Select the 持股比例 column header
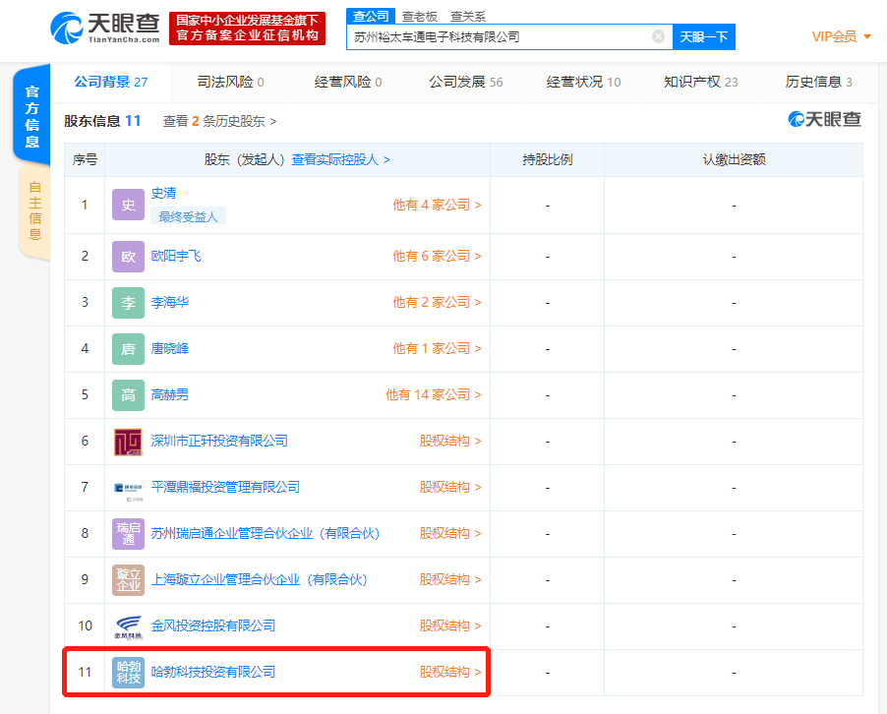Screen dimensions: 887x714 [x=547, y=159]
